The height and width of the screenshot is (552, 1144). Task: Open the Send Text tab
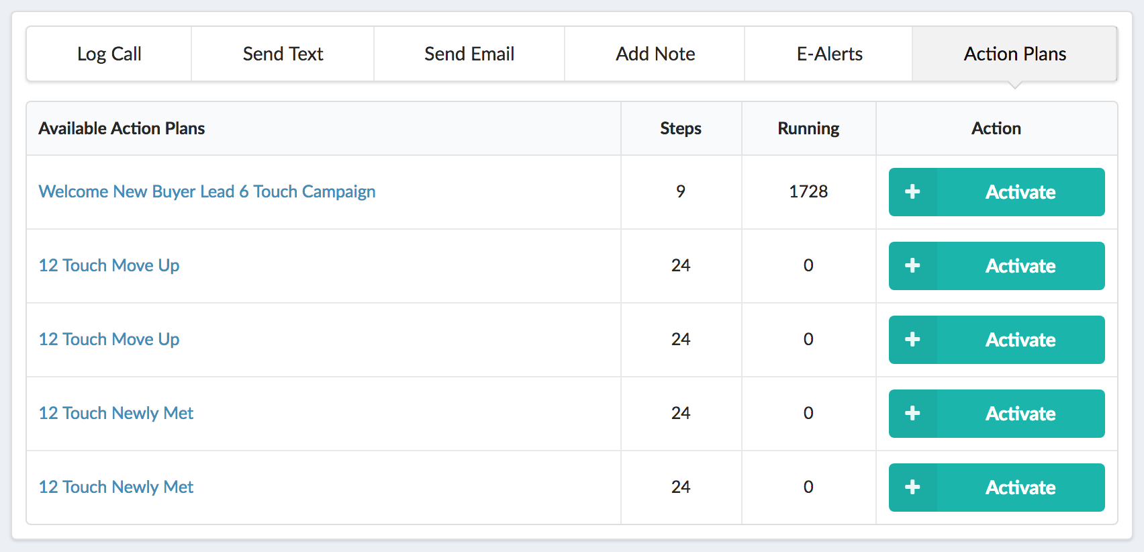(x=283, y=54)
